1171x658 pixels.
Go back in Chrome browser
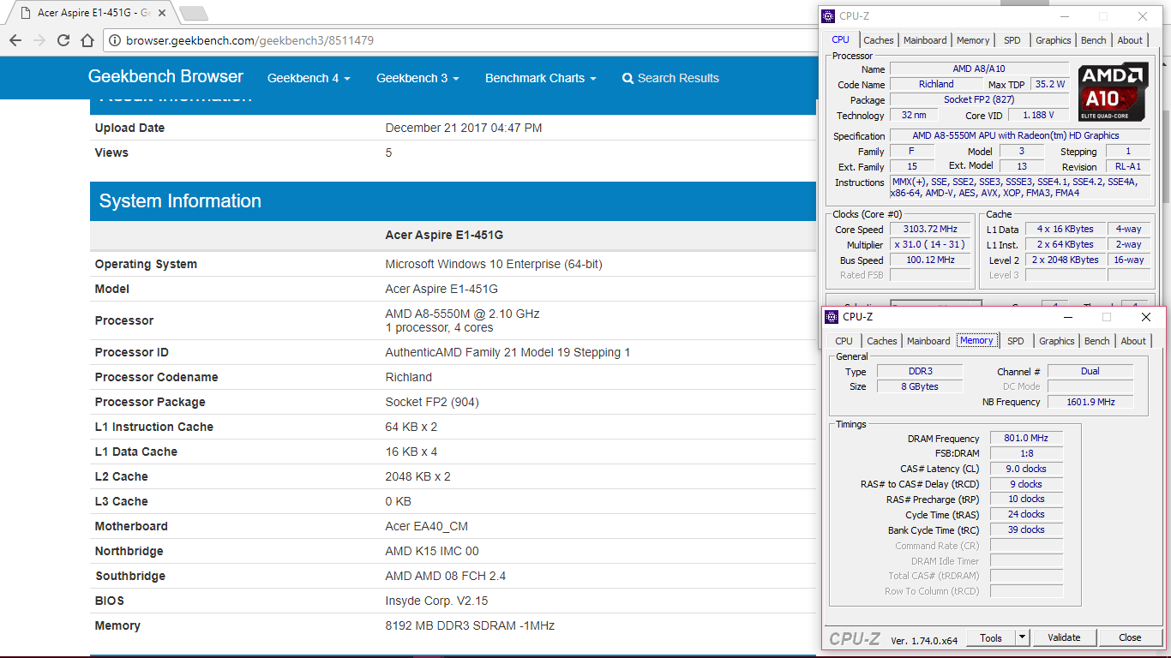15,40
